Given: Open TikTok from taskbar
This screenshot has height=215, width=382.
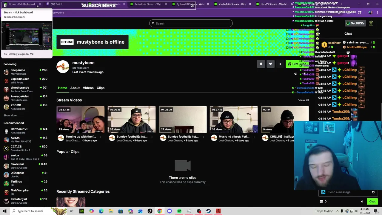Looking at the screenshot, I should coord(150,211).
